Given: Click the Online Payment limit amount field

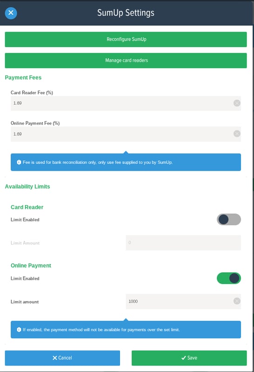Looking at the screenshot, I should coord(183,301).
